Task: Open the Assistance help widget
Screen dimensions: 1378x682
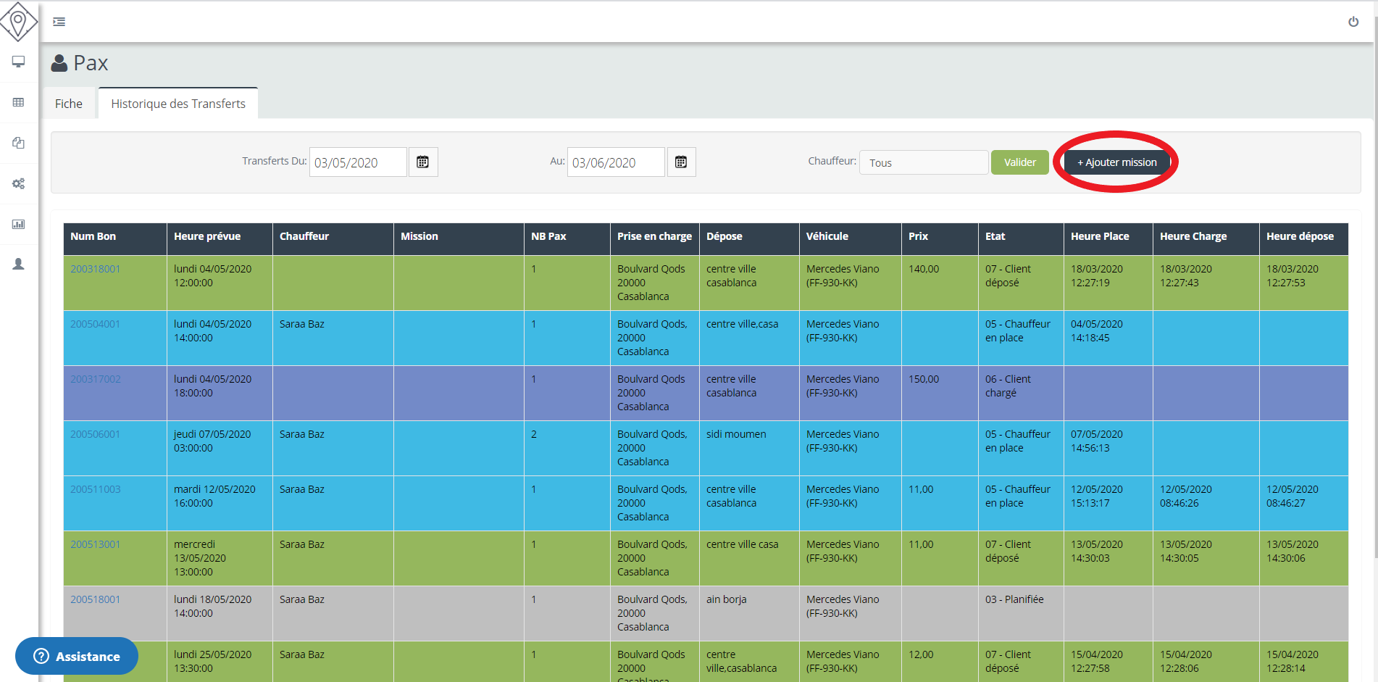Action: (x=77, y=656)
